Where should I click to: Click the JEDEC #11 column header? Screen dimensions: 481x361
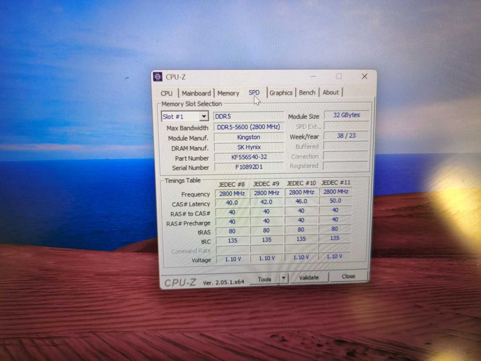[336, 183]
